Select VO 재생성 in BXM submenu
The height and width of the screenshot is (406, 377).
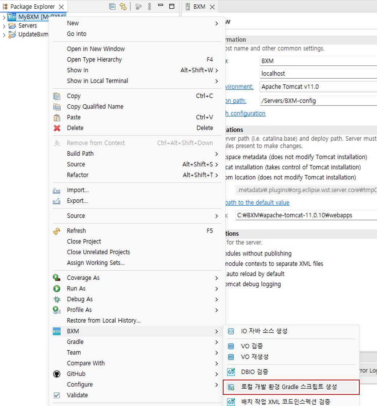click(x=255, y=357)
